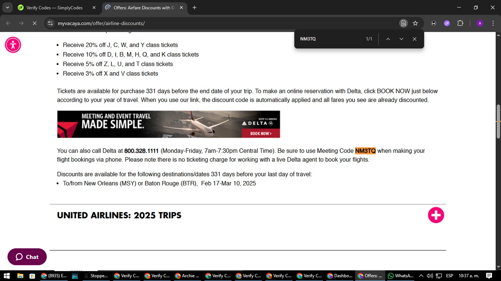The width and height of the screenshot is (501, 281).
Task: Open a new browser tab
Action: (x=194, y=8)
